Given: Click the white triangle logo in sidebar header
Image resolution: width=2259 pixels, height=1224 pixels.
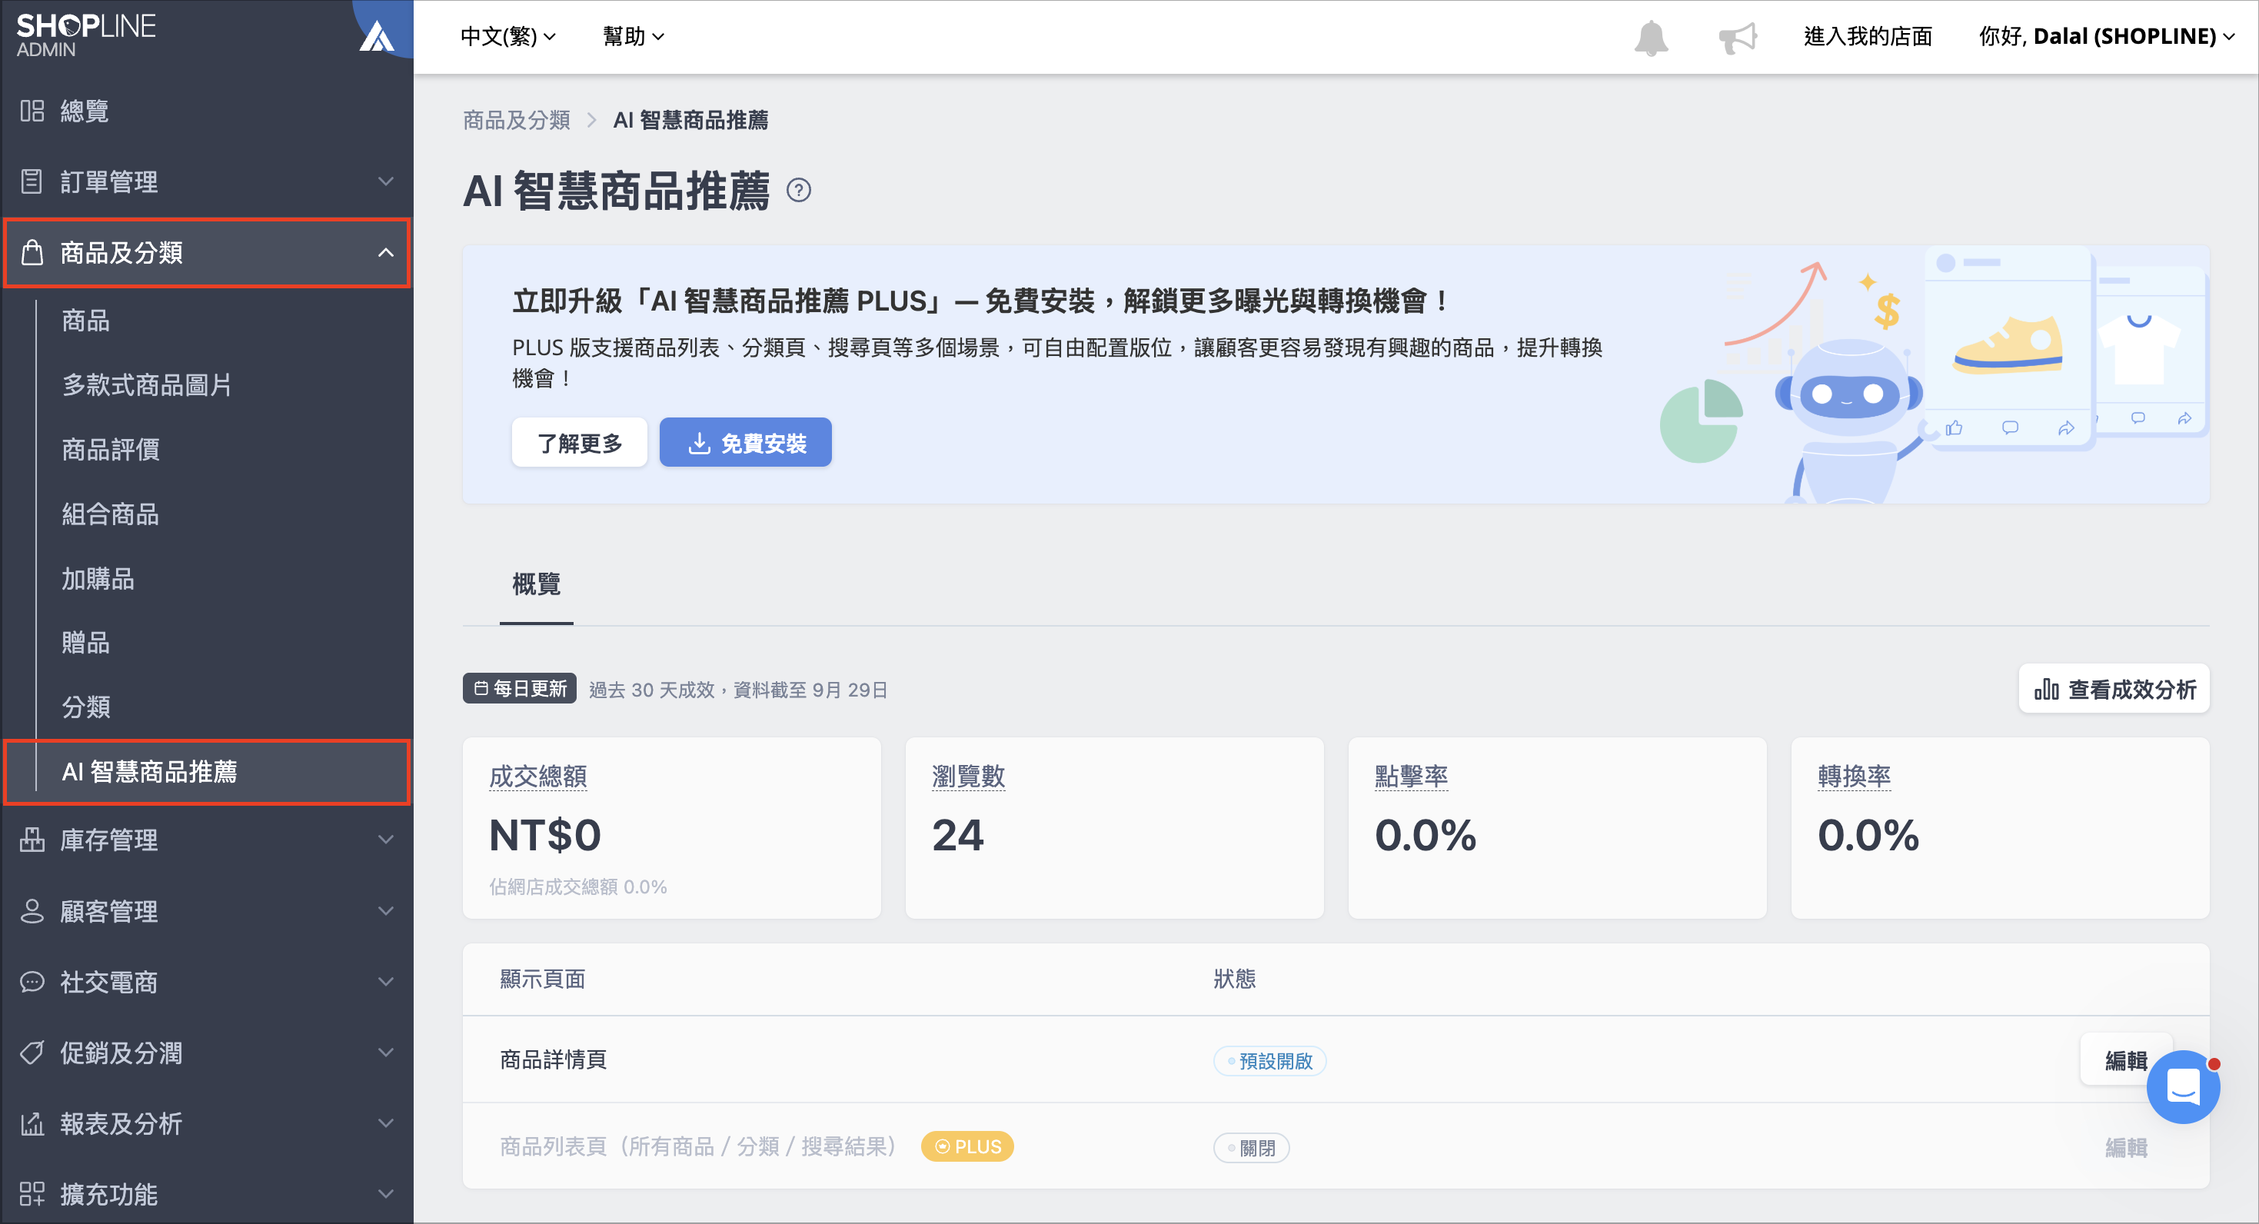Looking at the screenshot, I should [377, 37].
